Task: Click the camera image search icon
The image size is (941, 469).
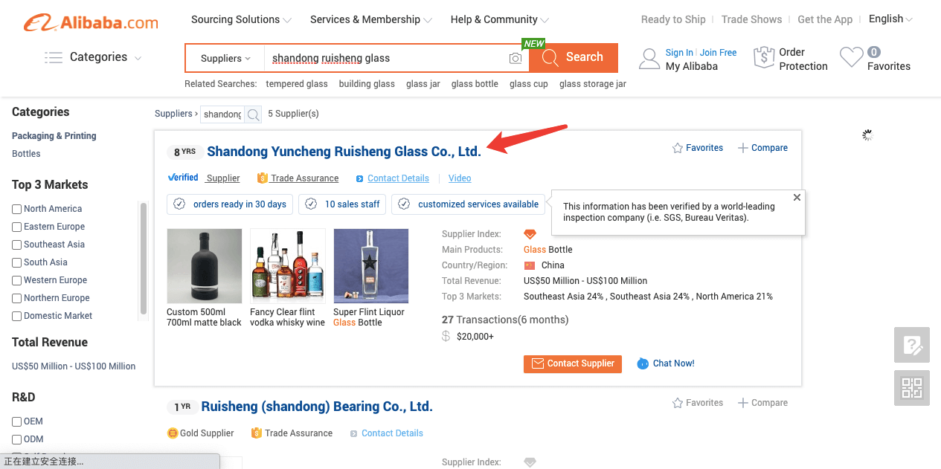Action: pos(516,58)
